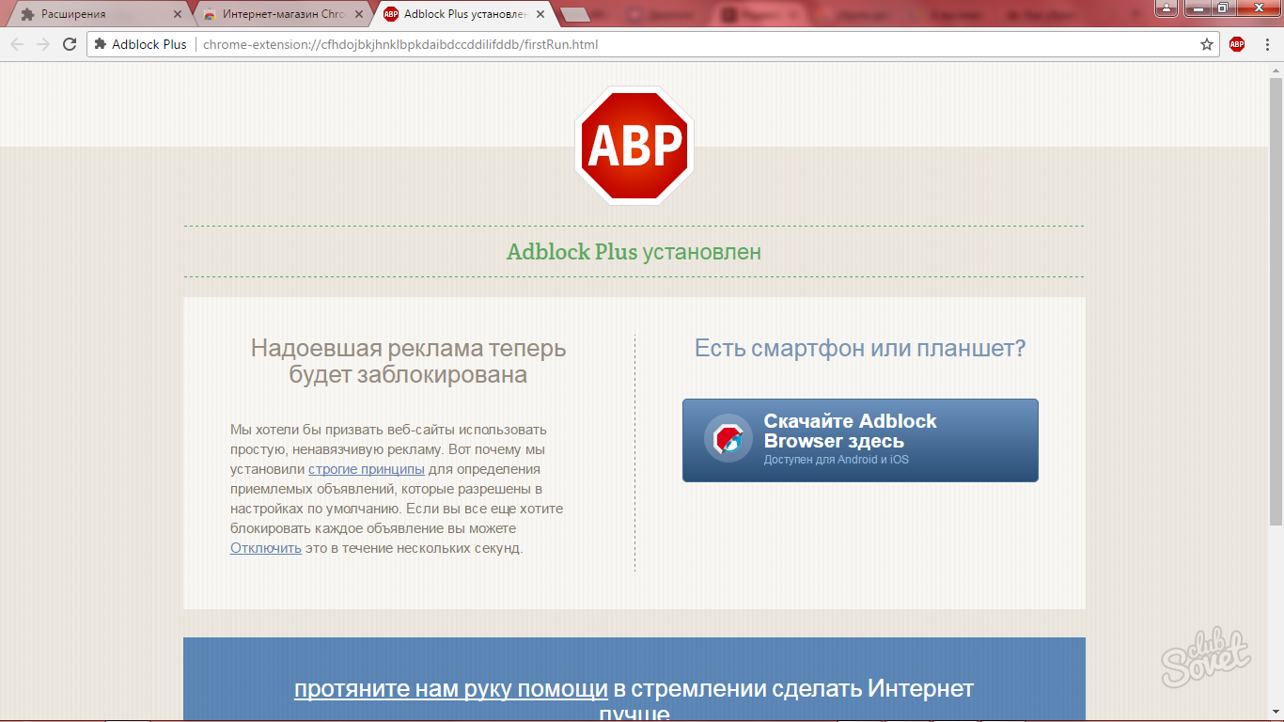This screenshot has height=722, width=1284.
Task: Open the ABP extension icon in toolbar
Action: pyautogui.click(x=1237, y=44)
